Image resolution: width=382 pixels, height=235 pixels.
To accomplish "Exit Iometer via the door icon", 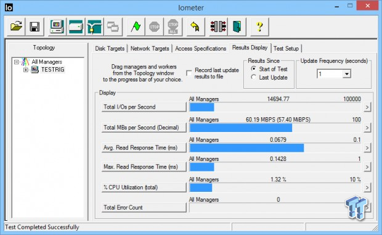I will 237,27.
